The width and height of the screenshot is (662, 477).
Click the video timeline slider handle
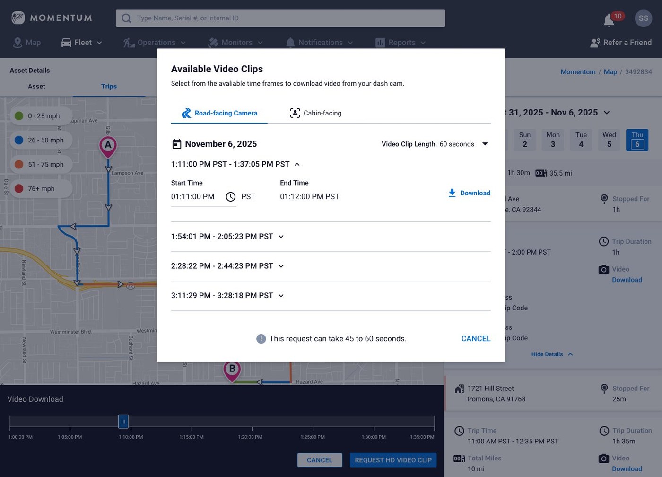click(123, 421)
